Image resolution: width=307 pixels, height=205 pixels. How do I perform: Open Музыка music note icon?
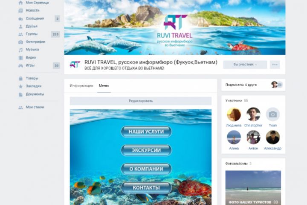click(20, 50)
